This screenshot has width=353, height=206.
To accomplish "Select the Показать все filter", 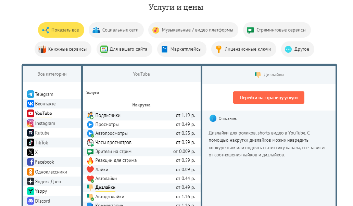I will coord(61,30).
